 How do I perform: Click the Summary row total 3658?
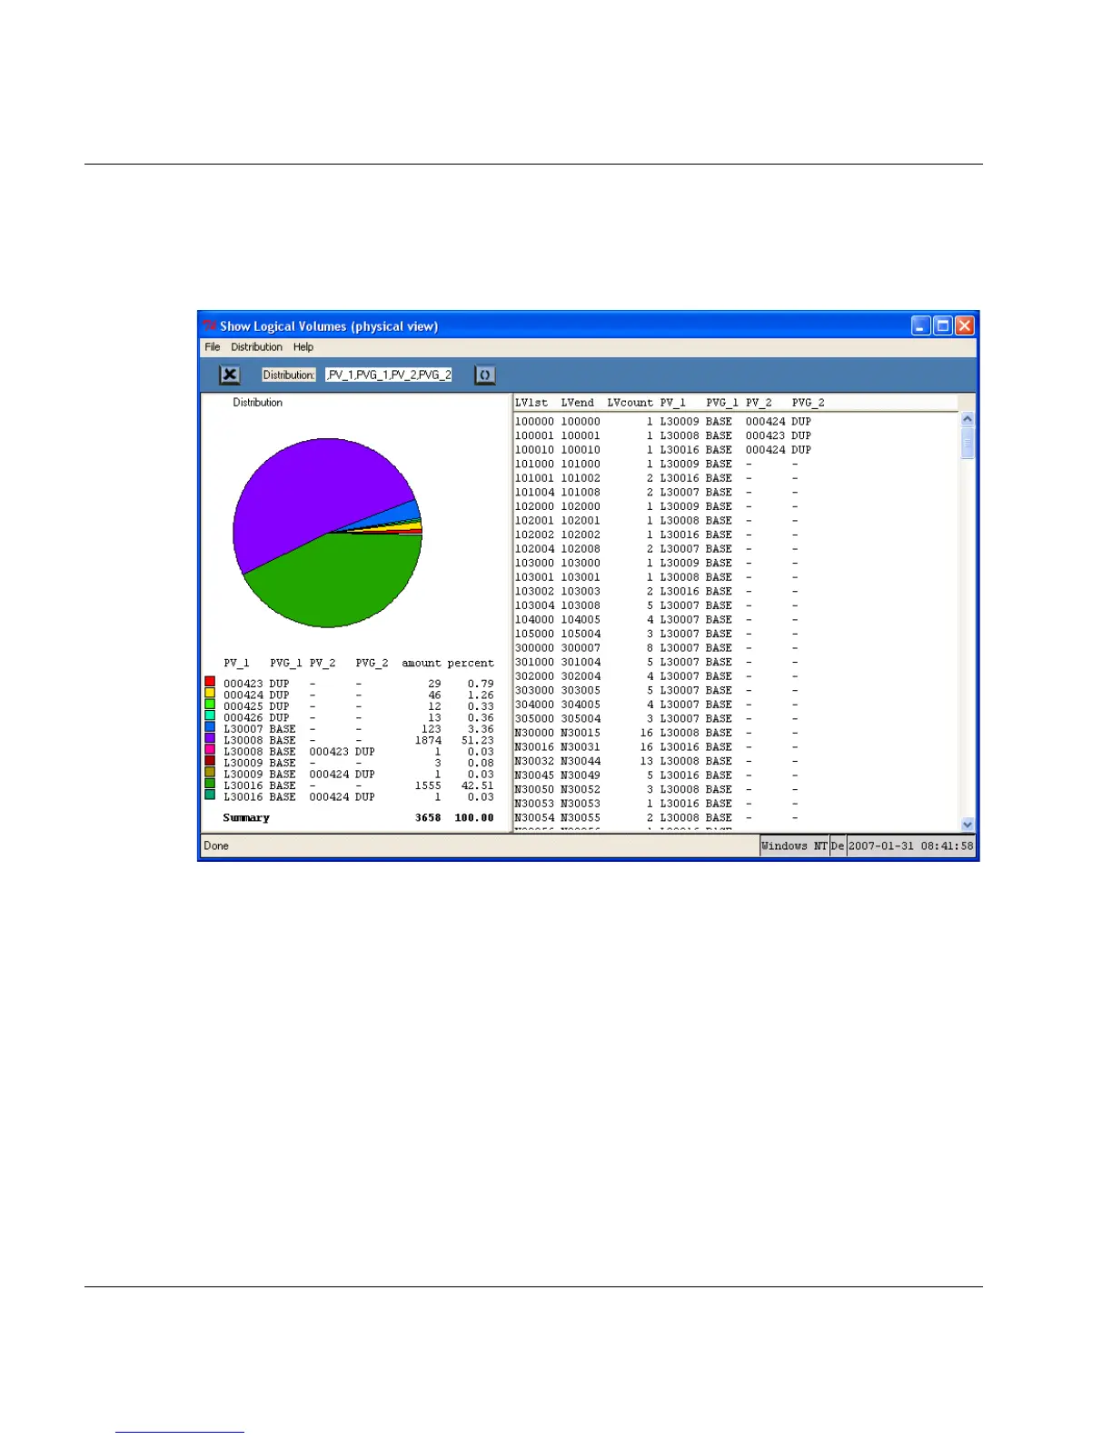point(428,818)
